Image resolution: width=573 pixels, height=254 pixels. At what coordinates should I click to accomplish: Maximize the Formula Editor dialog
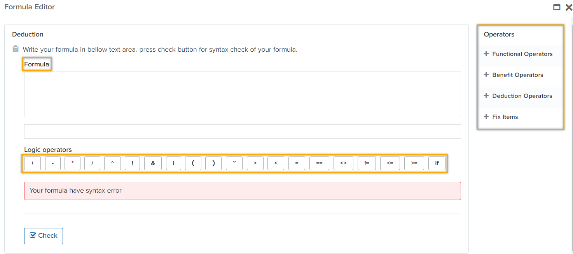tap(557, 7)
